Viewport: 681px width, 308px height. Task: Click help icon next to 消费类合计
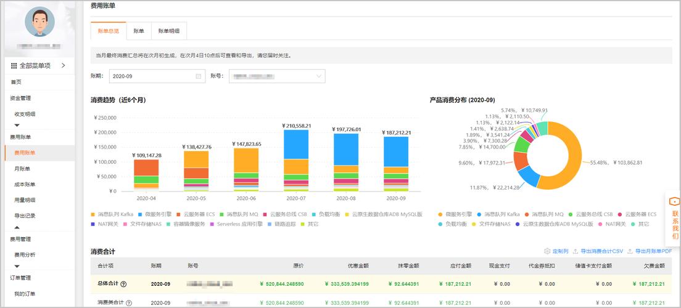click(128, 303)
